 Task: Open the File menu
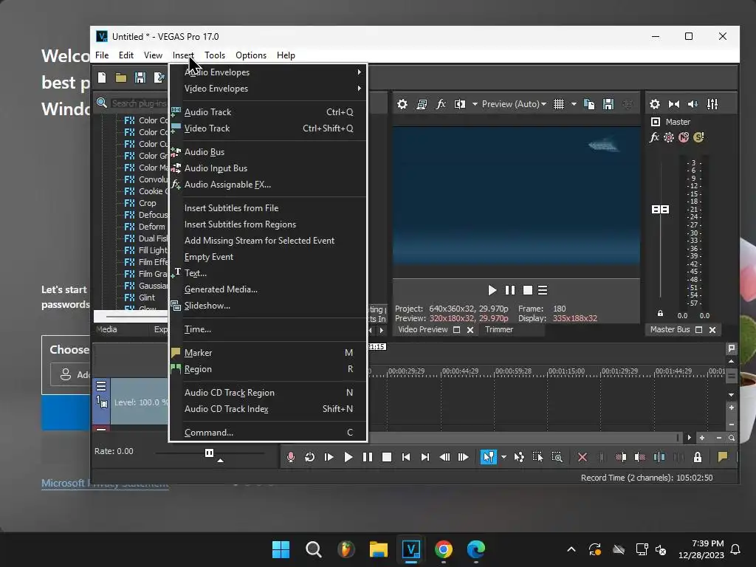102,55
